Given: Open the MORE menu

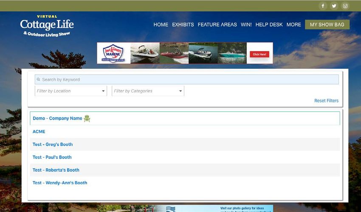Looking at the screenshot, I should [294, 25].
